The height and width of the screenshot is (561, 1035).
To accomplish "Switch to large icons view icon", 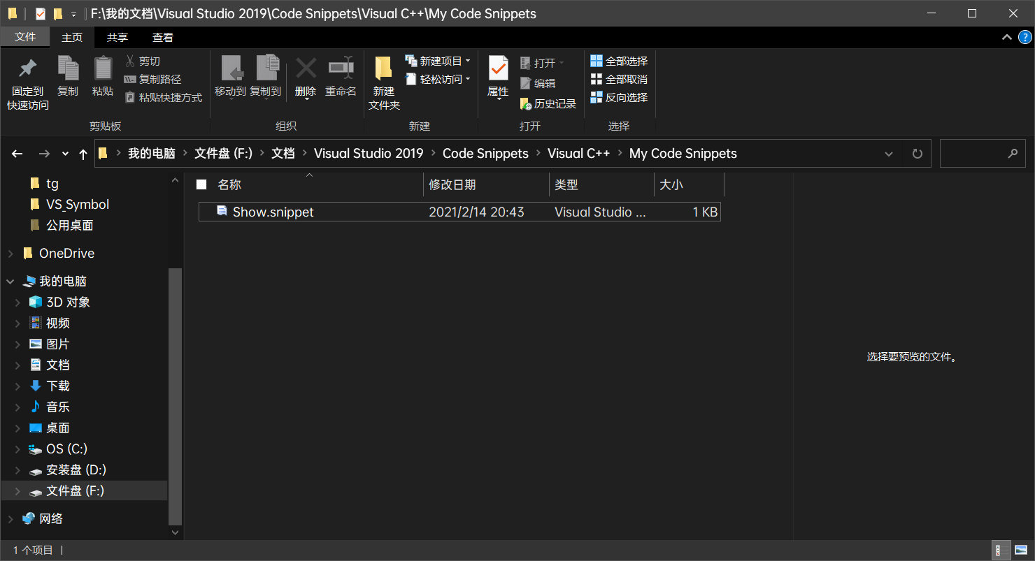I will tap(1020, 550).
